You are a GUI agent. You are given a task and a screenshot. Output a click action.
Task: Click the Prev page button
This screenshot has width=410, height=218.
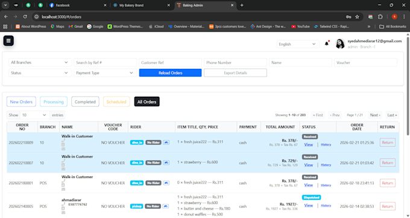(335, 115)
